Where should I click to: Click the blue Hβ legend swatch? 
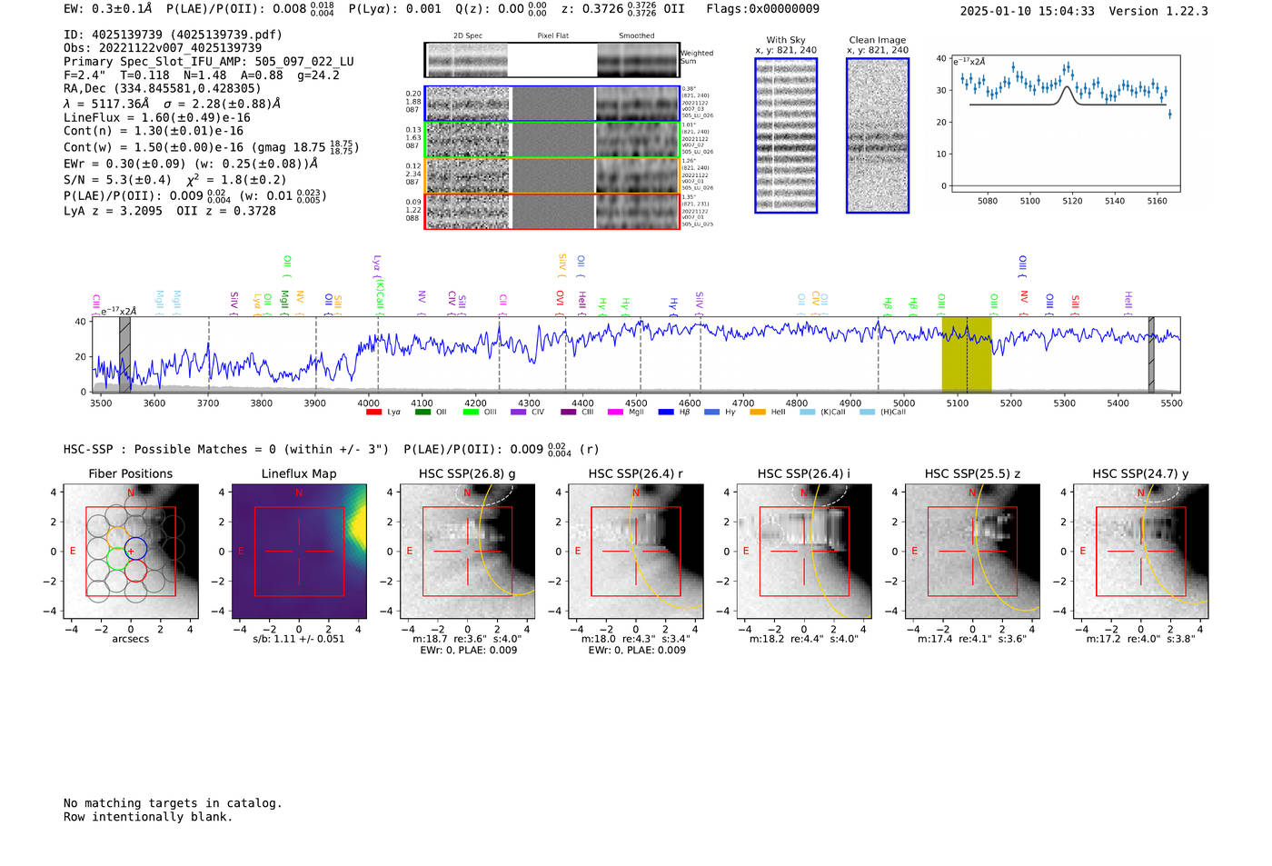[x=666, y=413]
